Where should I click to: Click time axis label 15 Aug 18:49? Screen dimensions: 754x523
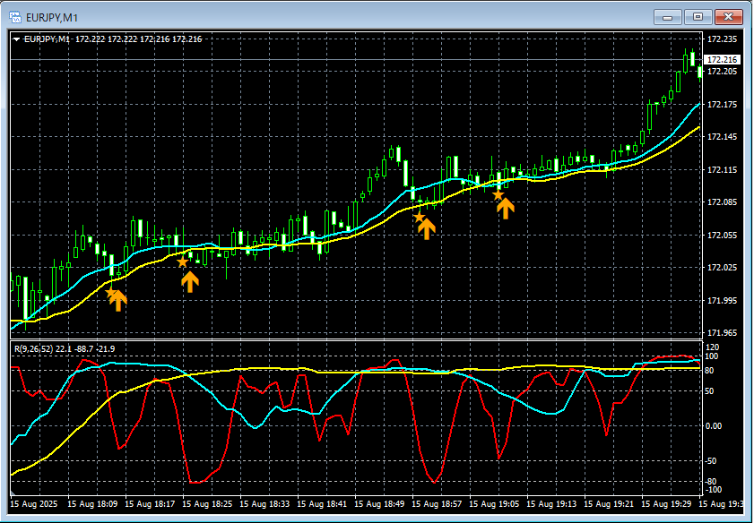pyautogui.click(x=379, y=504)
